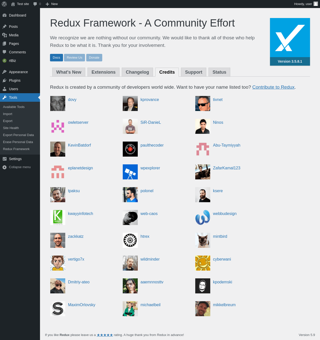The width and height of the screenshot is (320, 340).
Task: Open ZafarKamal123's profile link
Action: coord(226,168)
